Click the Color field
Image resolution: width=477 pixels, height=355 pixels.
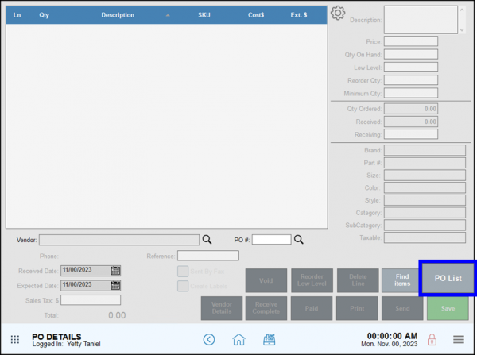(x=425, y=187)
